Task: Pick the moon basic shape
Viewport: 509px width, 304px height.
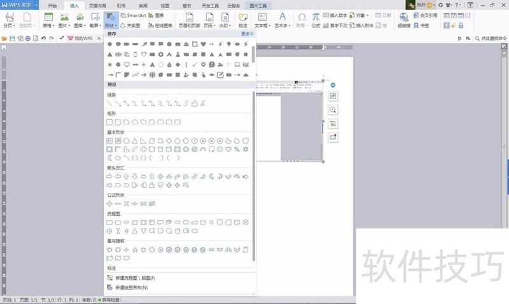Action: (x=109, y=157)
